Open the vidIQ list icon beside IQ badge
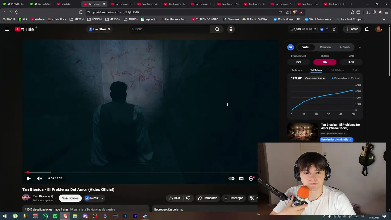391x220 pixels. click(x=327, y=29)
